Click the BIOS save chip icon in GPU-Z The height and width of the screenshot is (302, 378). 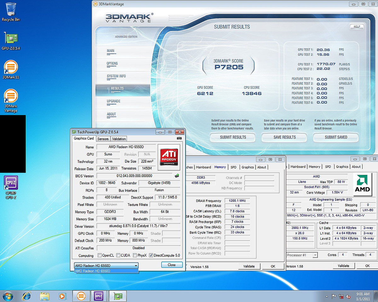(x=177, y=176)
